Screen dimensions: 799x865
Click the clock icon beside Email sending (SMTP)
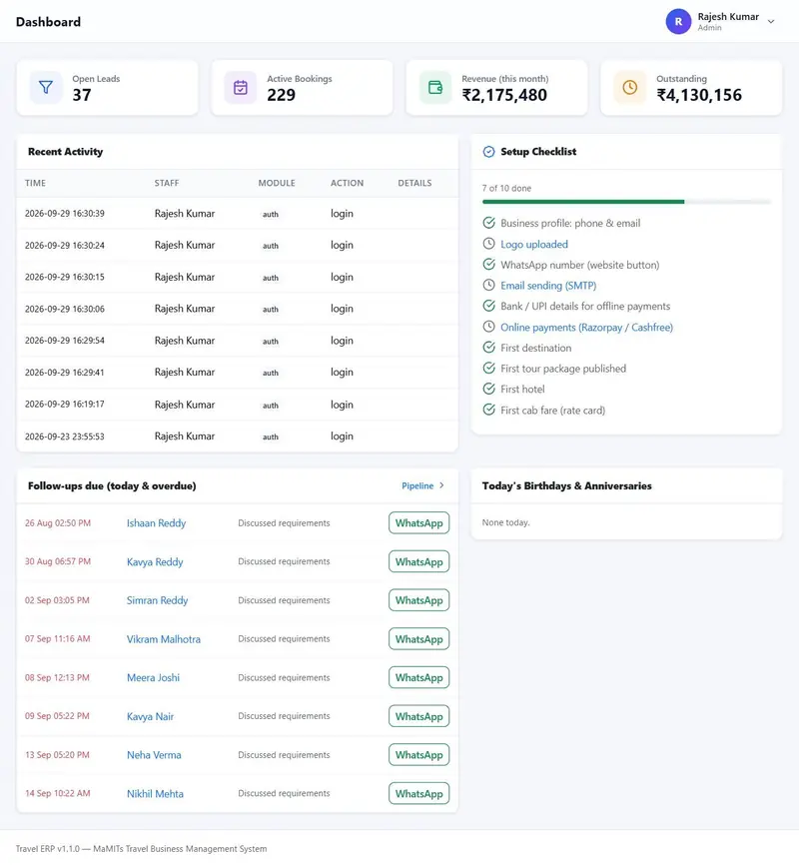click(489, 285)
